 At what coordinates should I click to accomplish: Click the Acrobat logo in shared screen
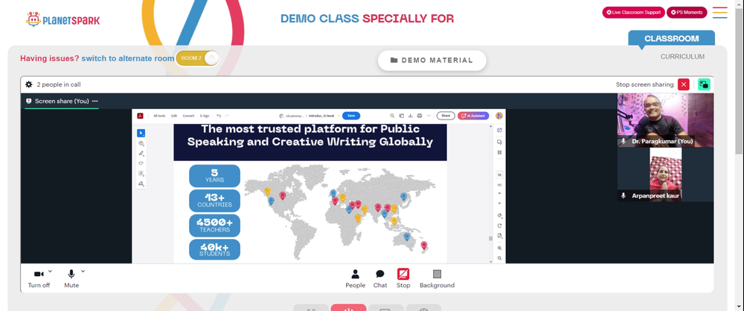coord(141,116)
